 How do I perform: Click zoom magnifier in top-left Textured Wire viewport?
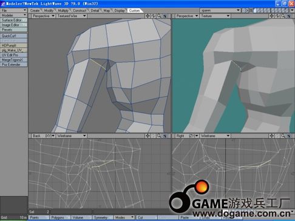point(159,16)
